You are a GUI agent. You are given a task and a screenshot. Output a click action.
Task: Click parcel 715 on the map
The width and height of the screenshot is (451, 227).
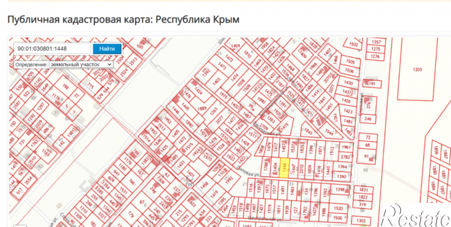(x=91, y=86)
